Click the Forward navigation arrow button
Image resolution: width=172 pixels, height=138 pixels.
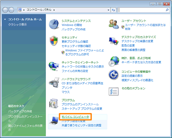click(x=11, y=10)
